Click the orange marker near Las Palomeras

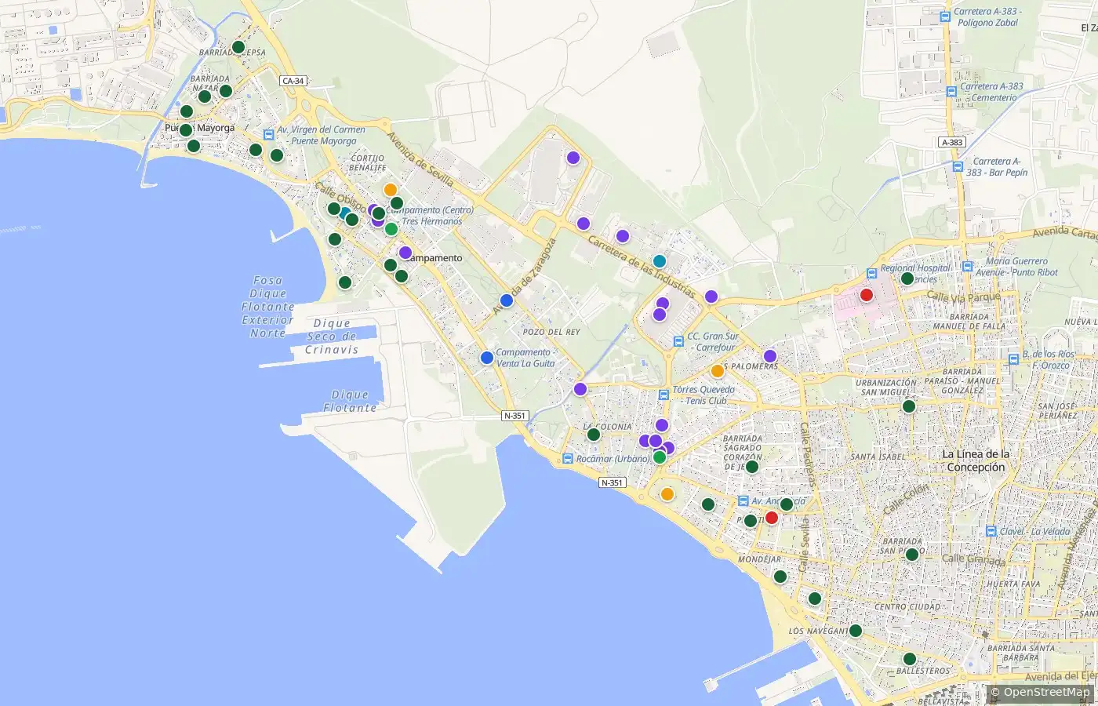pyautogui.click(x=717, y=371)
